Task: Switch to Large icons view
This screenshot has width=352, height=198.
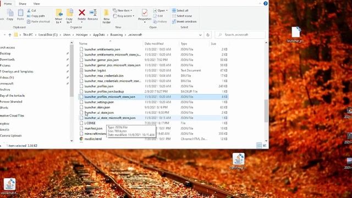Action: click(x=265, y=146)
